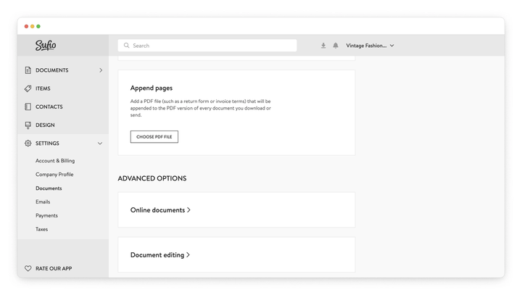Open the Documents settings subpage
Viewport: 522px width, 295px height.
coord(49,188)
